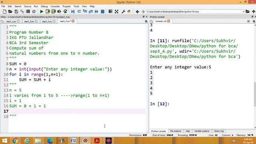Run selection or current line icon

pos(59,12)
